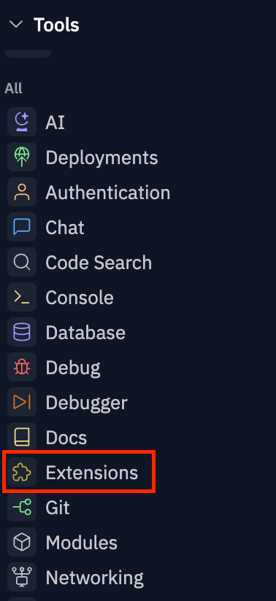The image size is (276, 601).
Task: Select the Authentication person icon
Action: coord(22,192)
